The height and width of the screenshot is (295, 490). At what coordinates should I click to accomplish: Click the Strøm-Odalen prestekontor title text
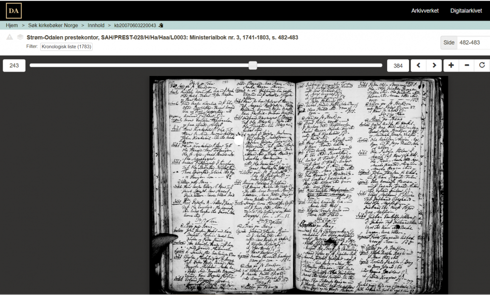pyautogui.click(x=162, y=38)
